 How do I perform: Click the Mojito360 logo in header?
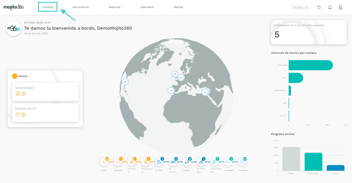[x=14, y=7]
